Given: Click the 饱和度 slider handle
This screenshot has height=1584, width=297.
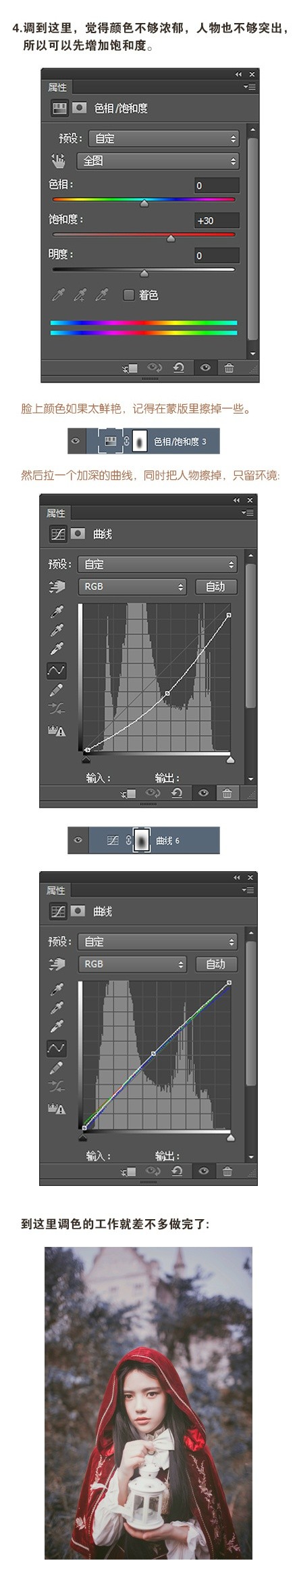Looking at the screenshot, I should [171, 238].
